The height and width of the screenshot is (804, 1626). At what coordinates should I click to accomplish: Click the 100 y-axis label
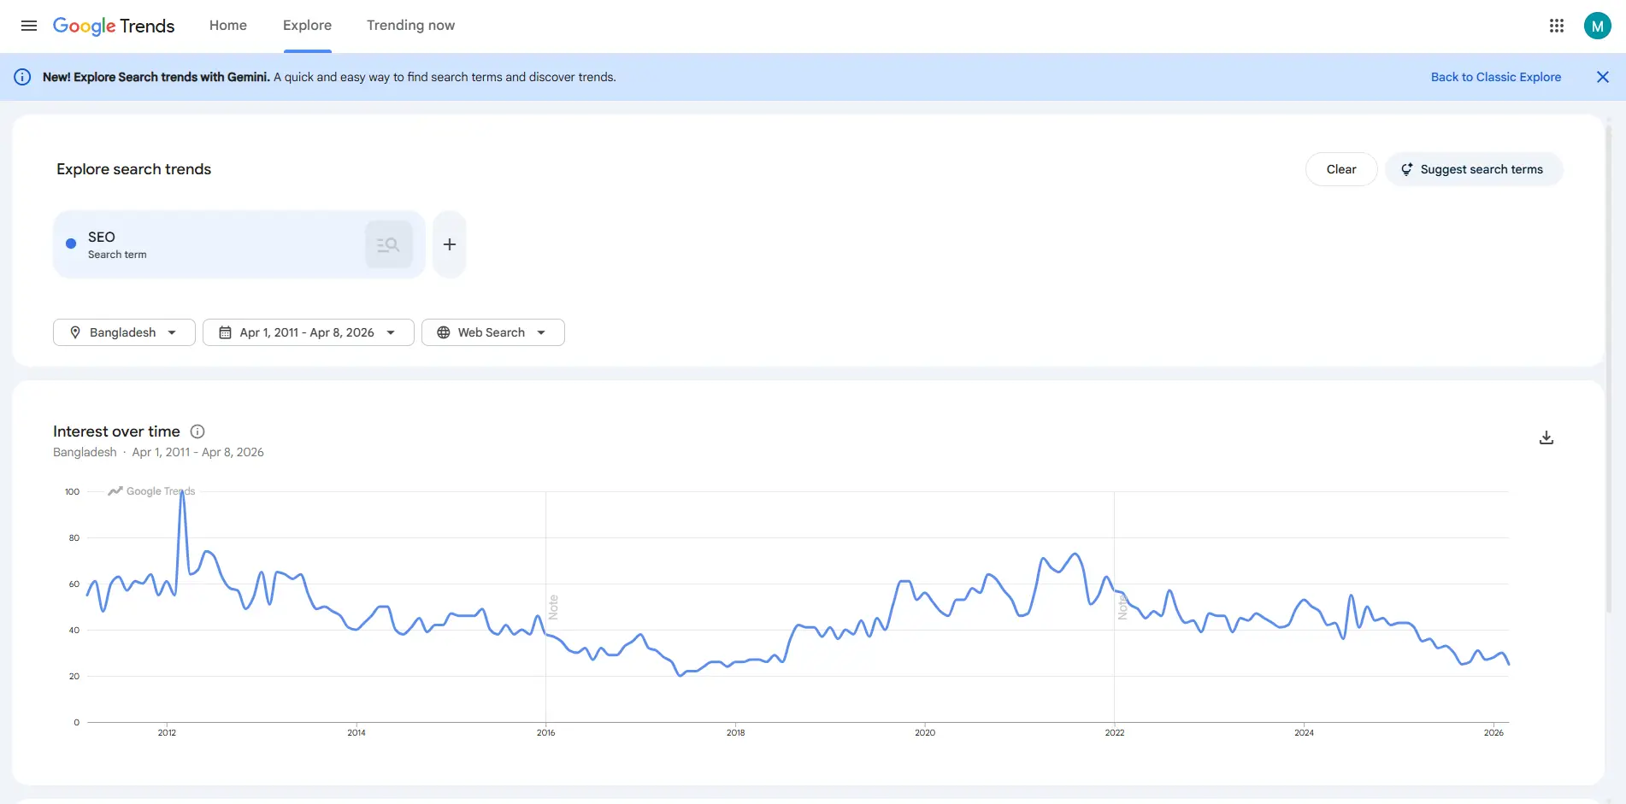72,491
